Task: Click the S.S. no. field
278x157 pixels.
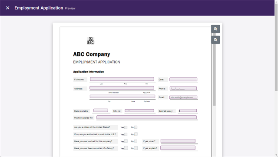Action: 139,110
